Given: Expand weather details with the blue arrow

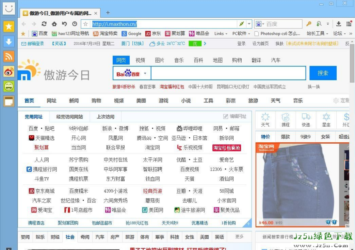Looking at the screenshot, I should click(x=205, y=44).
